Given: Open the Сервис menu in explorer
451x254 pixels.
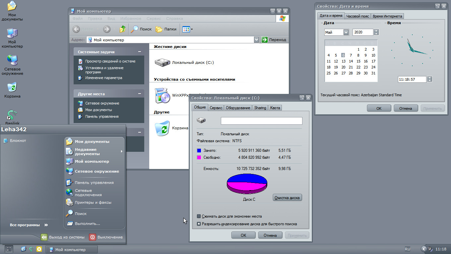Looking at the screenshot, I should [154, 19].
